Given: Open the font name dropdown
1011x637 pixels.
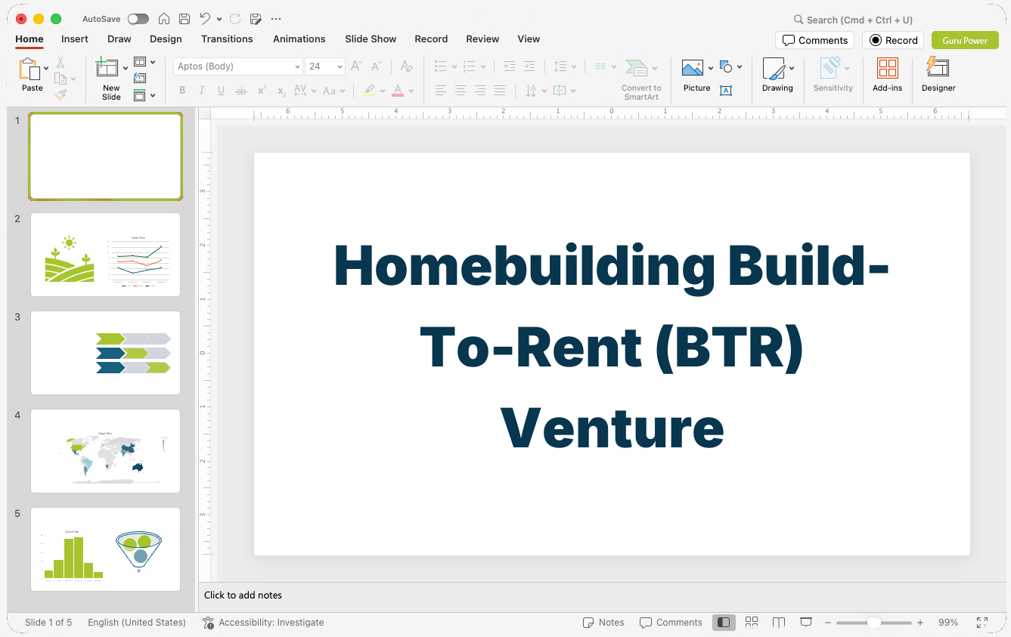Looking at the screenshot, I should pyautogui.click(x=297, y=66).
